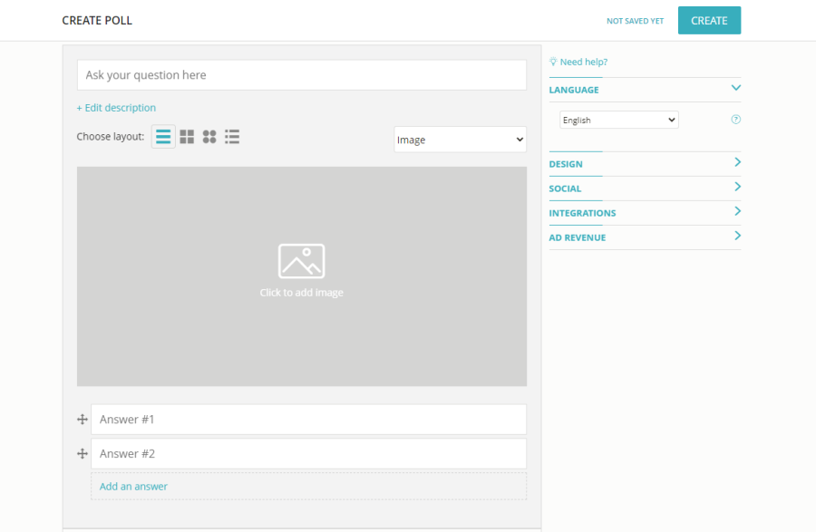
Task: Collapse the Language section chevron
Action: [736, 87]
